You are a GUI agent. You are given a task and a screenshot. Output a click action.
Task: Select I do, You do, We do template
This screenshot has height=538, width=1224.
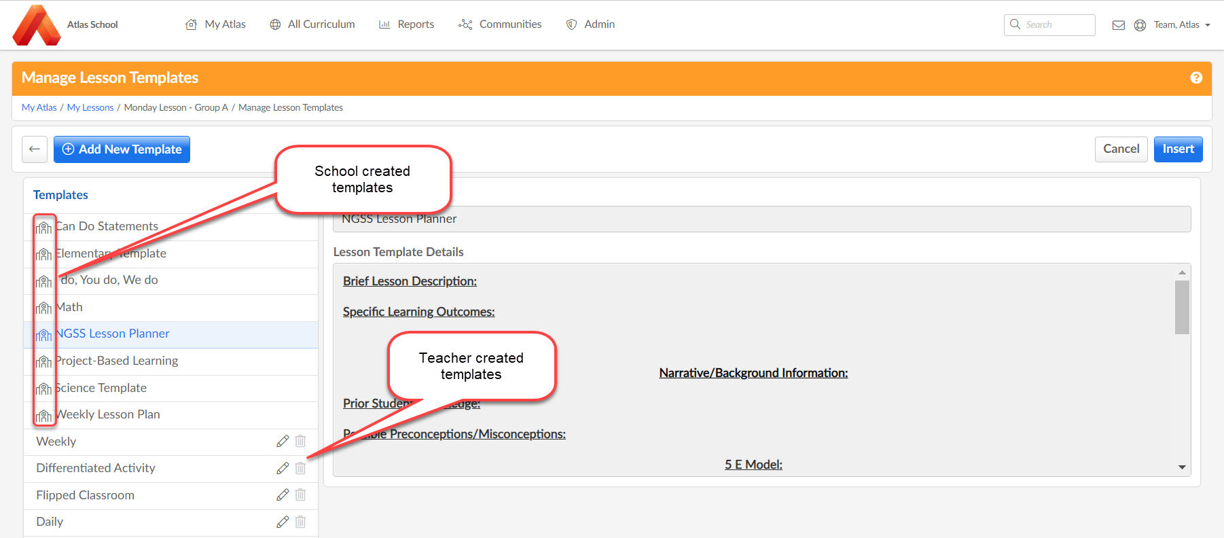click(x=171, y=281)
